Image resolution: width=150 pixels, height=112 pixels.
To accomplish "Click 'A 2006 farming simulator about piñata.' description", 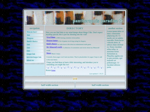I will (68, 38).
